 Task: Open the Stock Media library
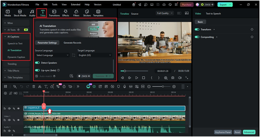pyautogui.click(x=20, y=13)
